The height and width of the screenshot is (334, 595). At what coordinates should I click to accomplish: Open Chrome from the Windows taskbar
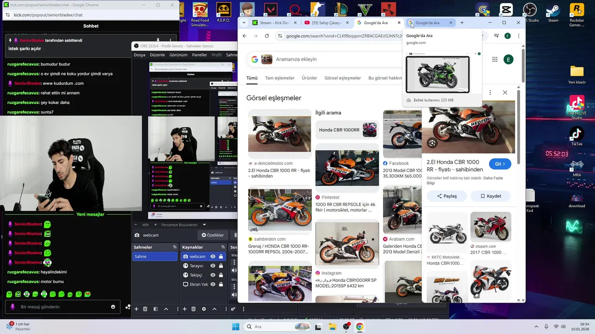tap(360, 327)
